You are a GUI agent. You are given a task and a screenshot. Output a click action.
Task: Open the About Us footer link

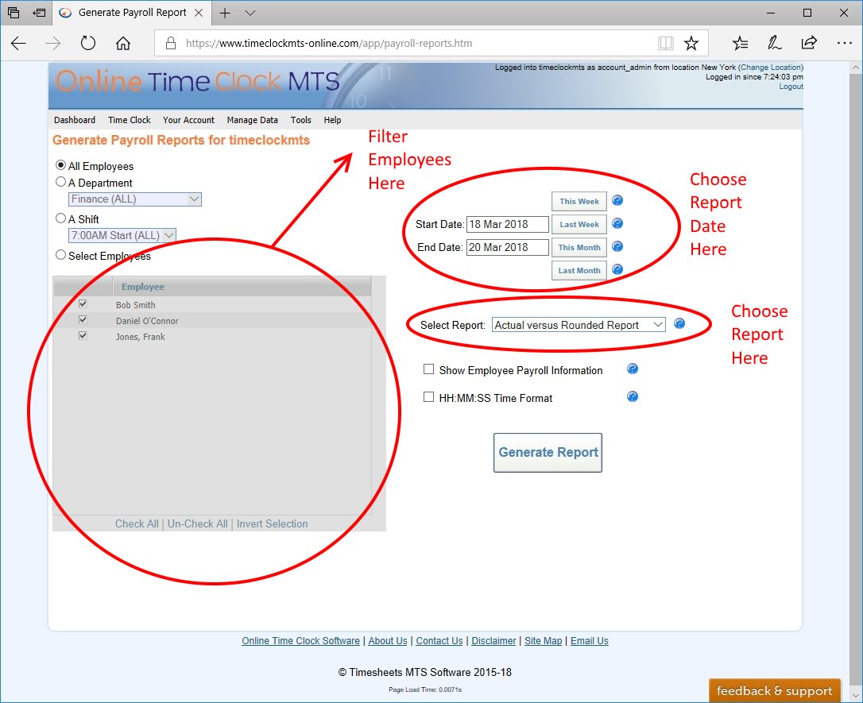click(388, 641)
